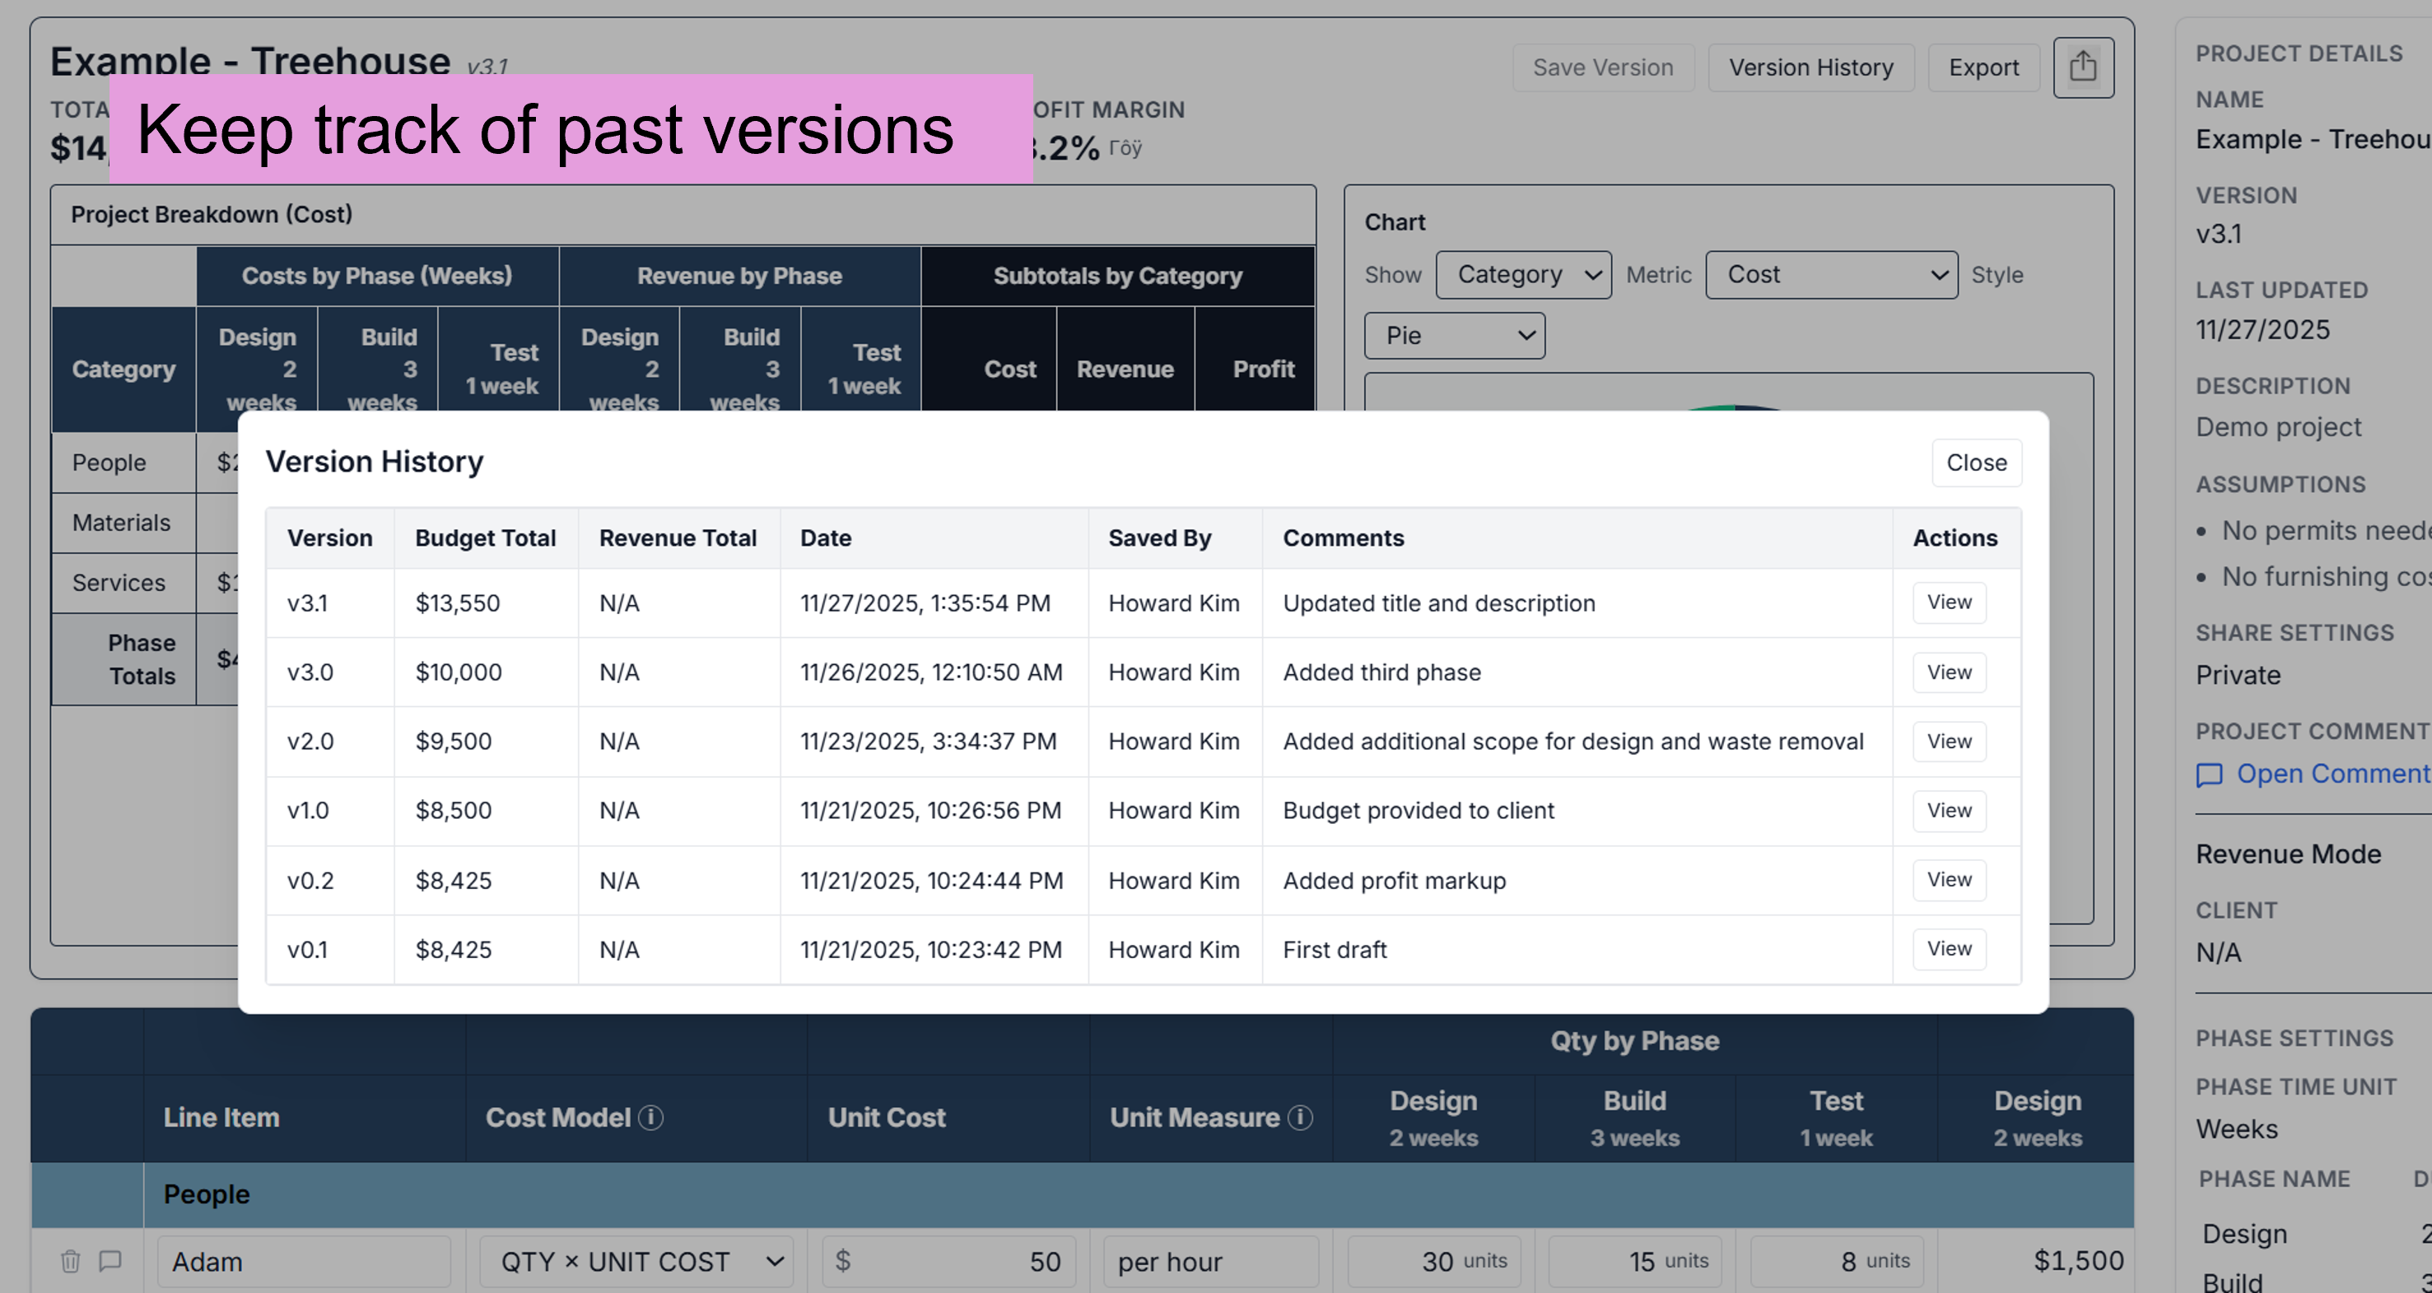The width and height of the screenshot is (2432, 1293).
Task: View the v1.0 'Budget provided to client' version
Action: click(1949, 810)
